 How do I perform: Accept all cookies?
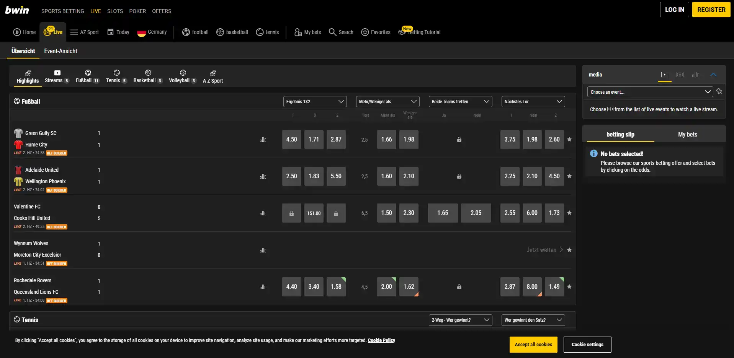pyautogui.click(x=533, y=345)
